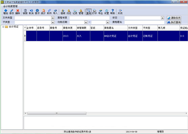Click the 案卷题名 column header
Image resolution: width=188 pixels, height=134 pixels.
(x=116, y=28)
